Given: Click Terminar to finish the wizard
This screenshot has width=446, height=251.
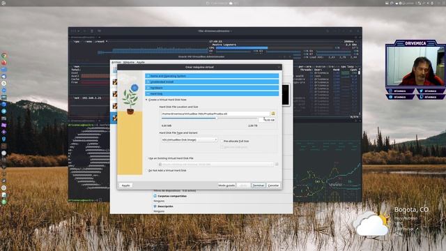Looking at the screenshot, I should click(x=259, y=185).
